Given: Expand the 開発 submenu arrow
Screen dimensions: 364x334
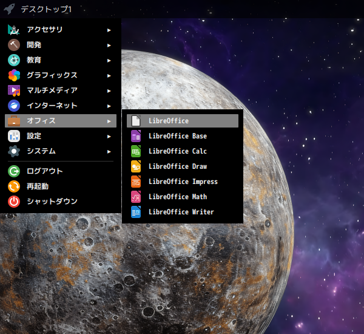Looking at the screenshot, I should 109,45.
